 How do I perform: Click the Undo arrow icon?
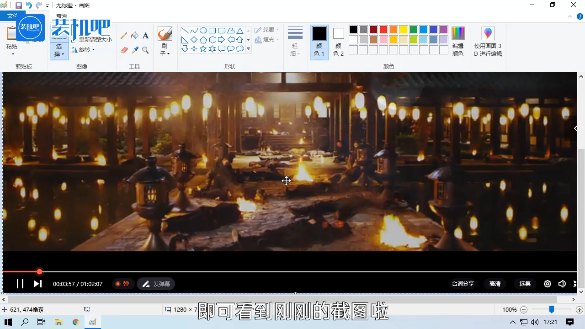click(x=29, y=5)
